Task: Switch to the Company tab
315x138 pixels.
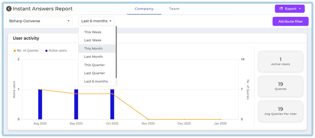Action: [x=144, y=9]
